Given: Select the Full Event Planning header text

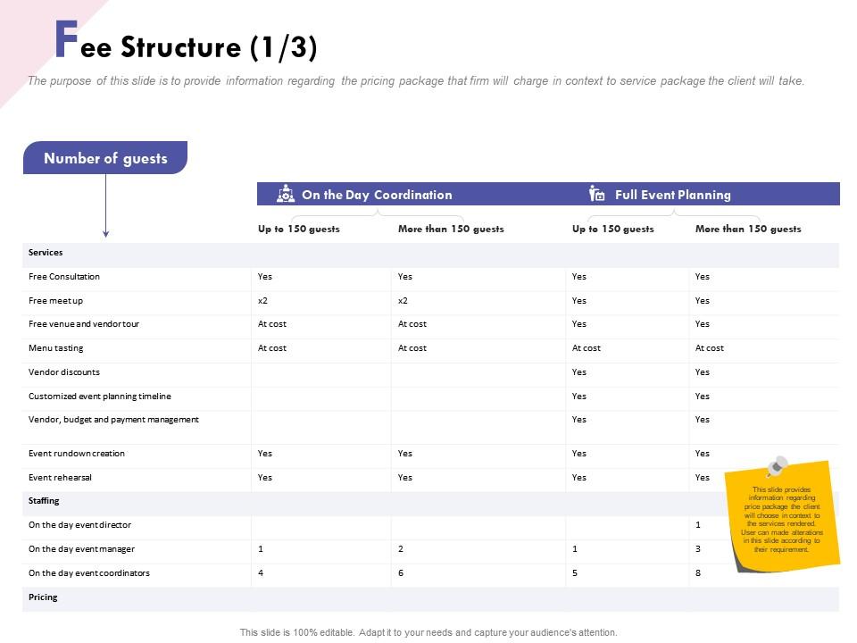Looking at the screenshot, I should tap(673, 195).
